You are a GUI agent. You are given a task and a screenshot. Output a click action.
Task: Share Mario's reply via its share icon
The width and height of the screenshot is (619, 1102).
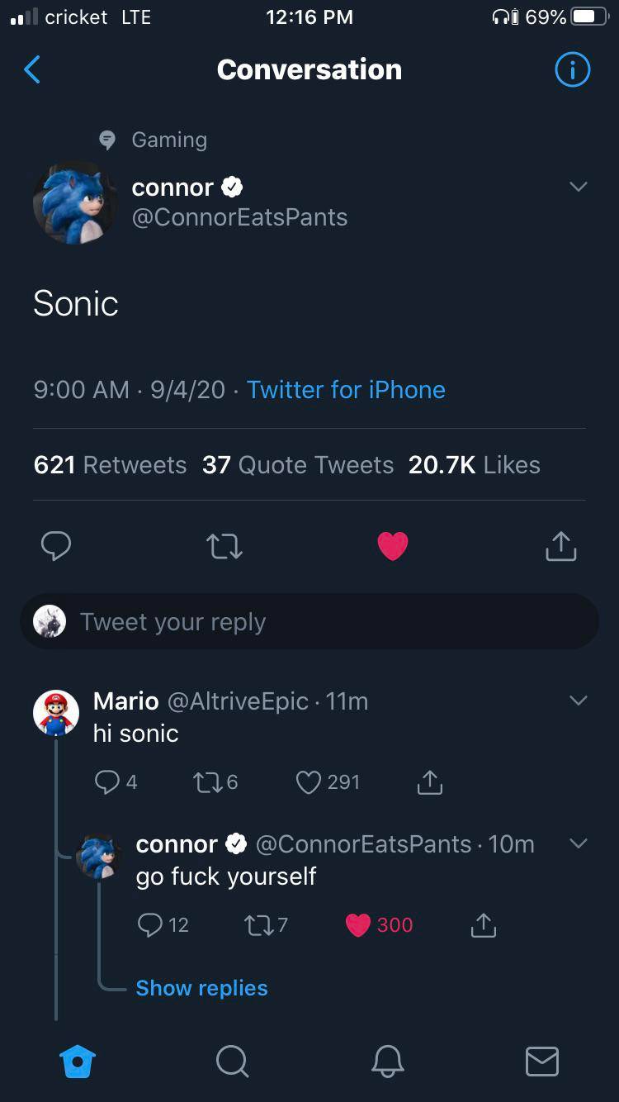[x=428, y=782]
